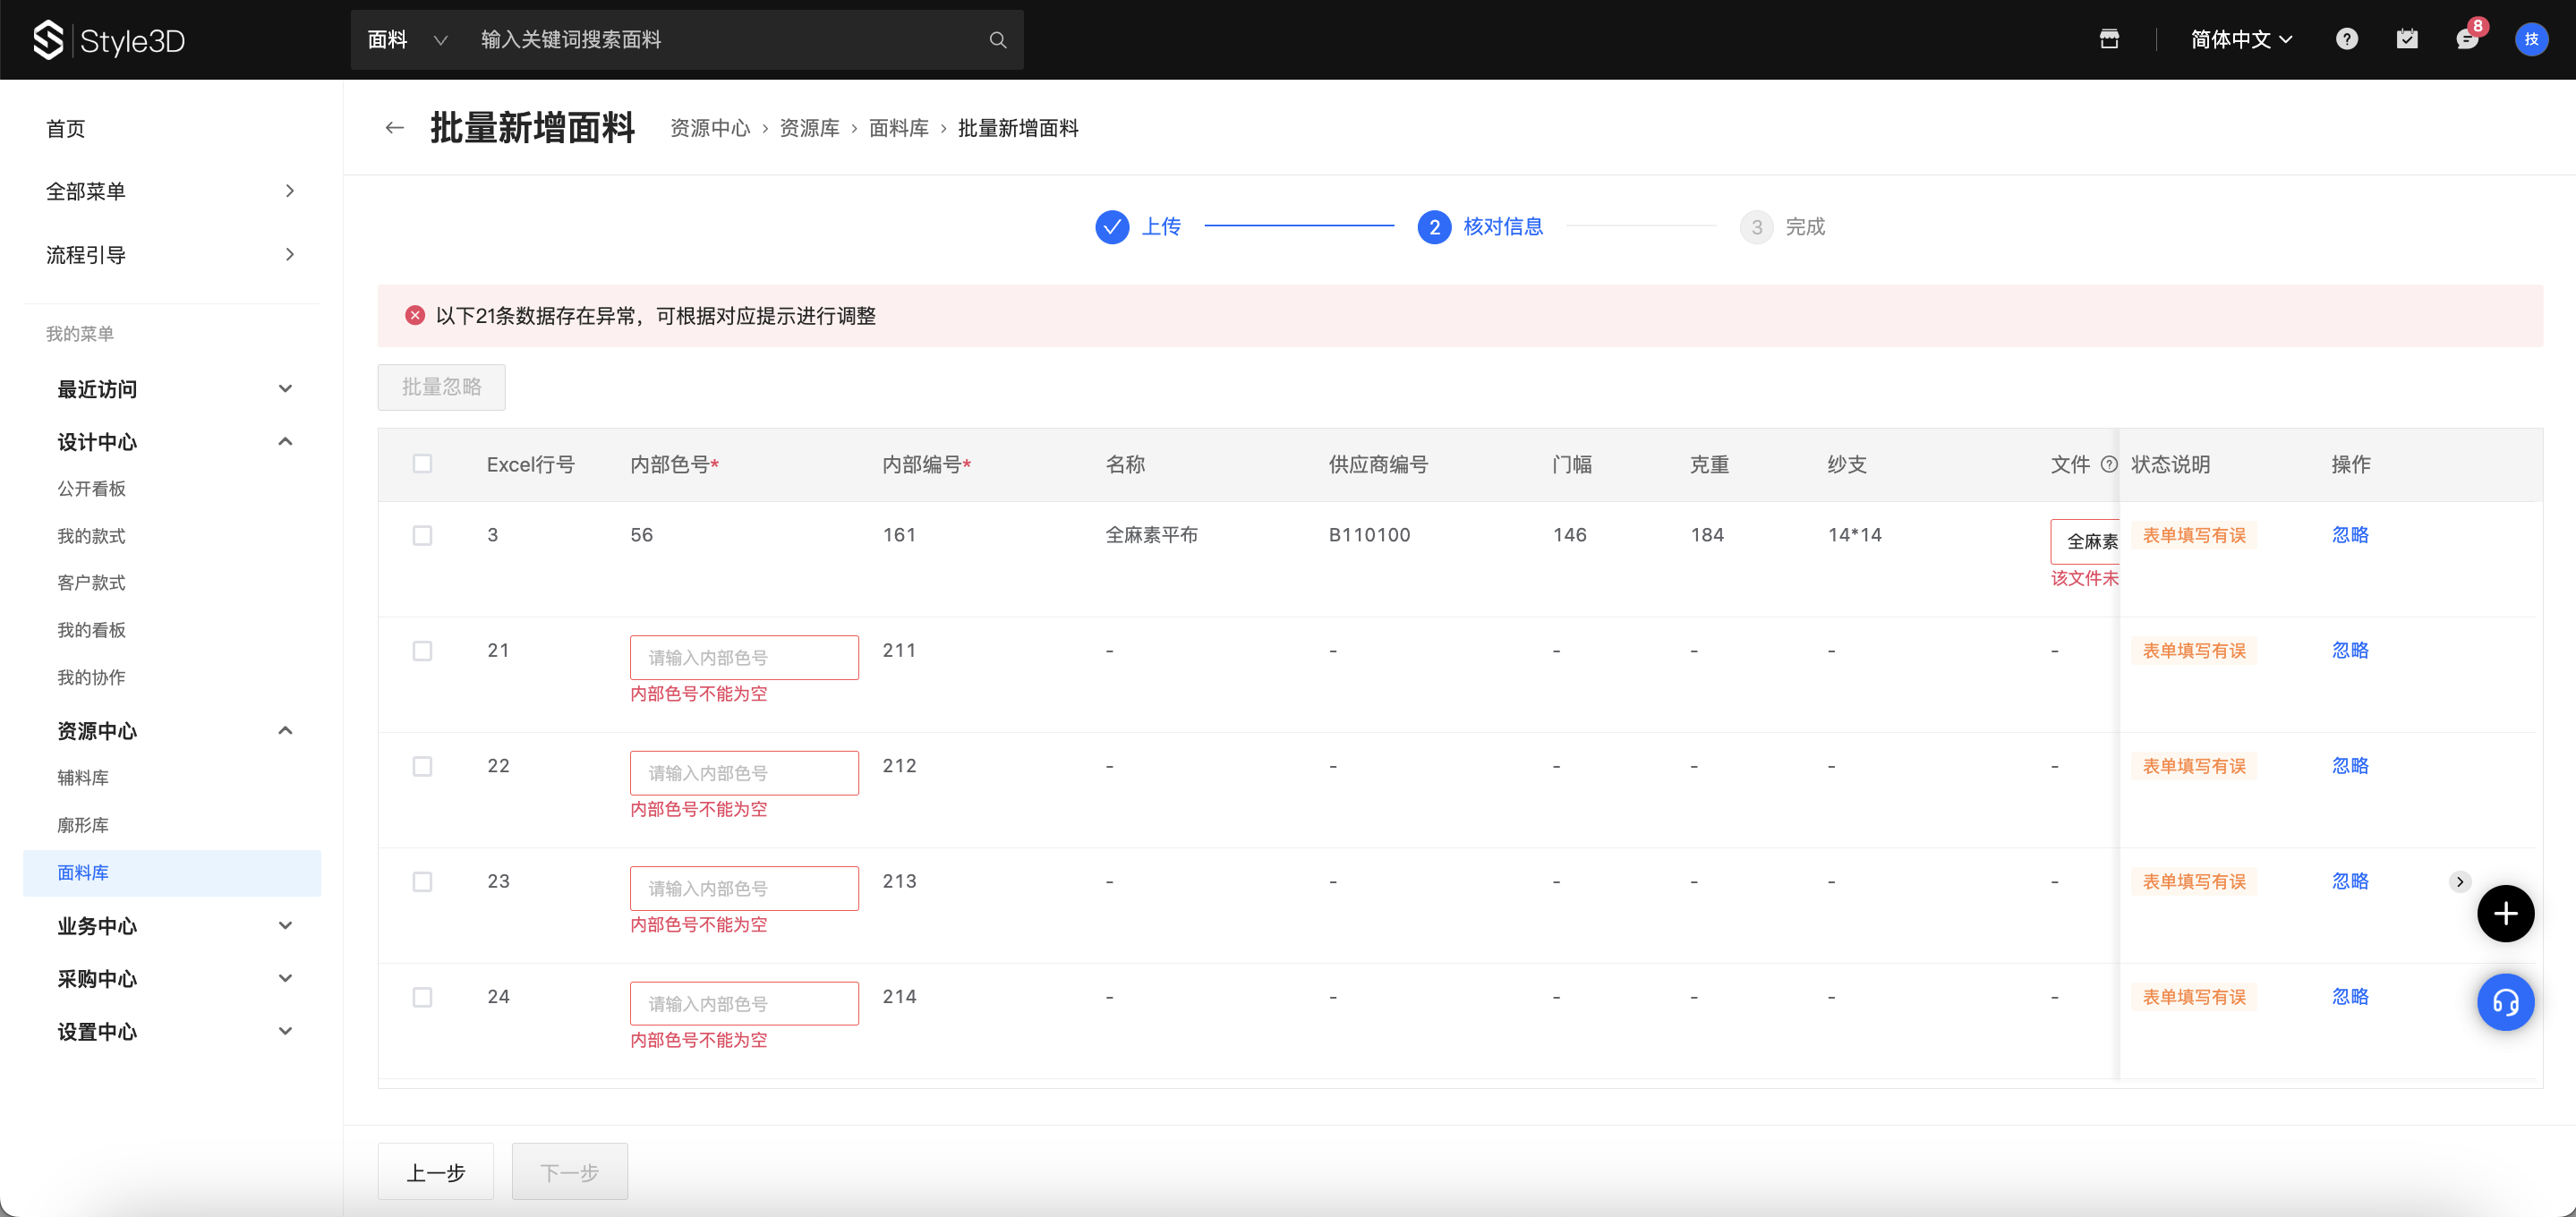Go to 首页 in the sidebar
Viewport: 2576px width, 1217px height.
[x=66, y=129]
